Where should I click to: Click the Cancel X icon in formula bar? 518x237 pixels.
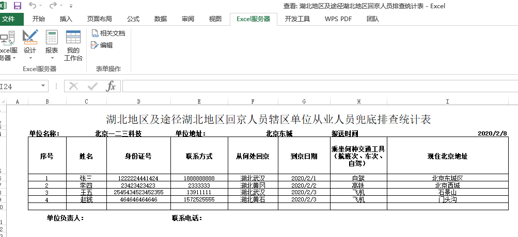[x=74, y=87]
